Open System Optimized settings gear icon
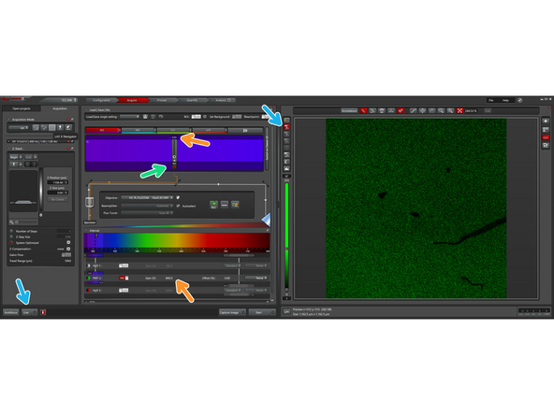554x415 pixels. pos(68,243)
